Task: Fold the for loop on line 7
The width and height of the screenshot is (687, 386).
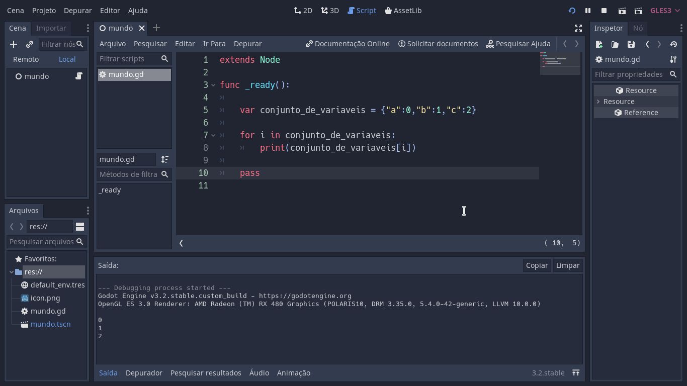Action: (x=213, y=135)
